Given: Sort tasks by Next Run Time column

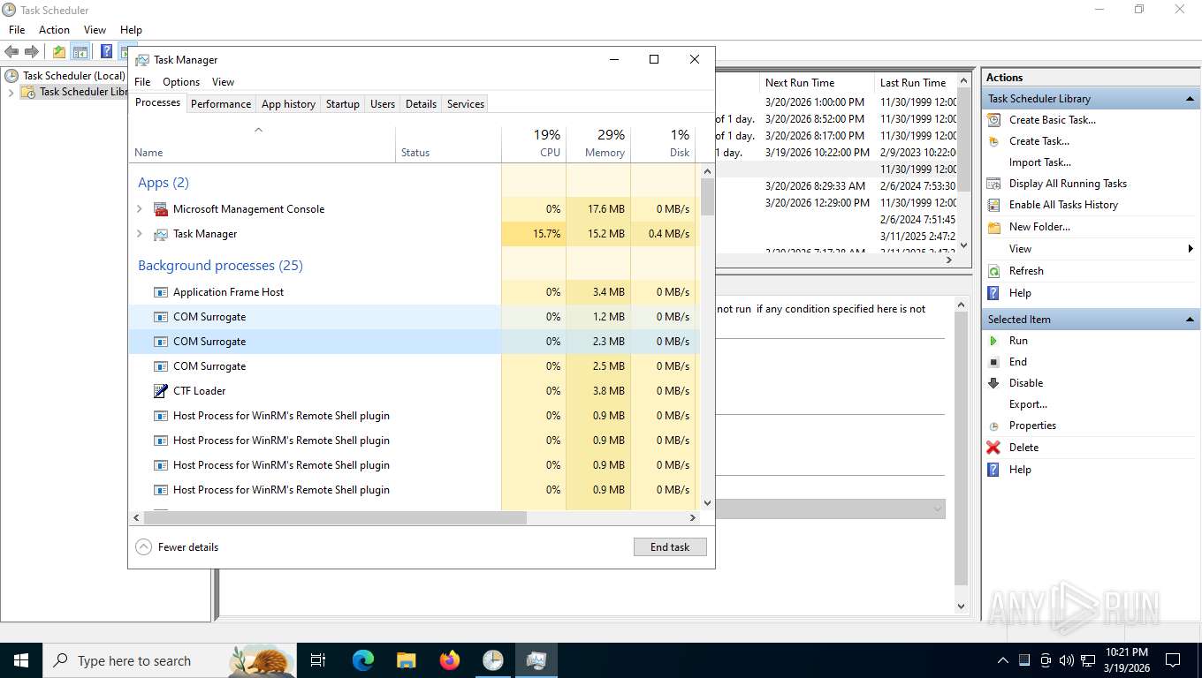Looking at the screenshot, I should 816,83.
